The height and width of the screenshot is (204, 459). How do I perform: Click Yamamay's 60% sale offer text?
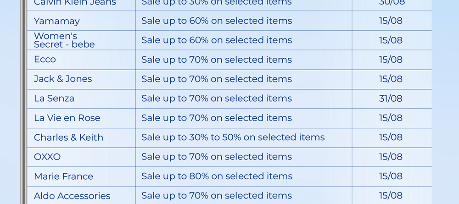(x=217, y=21)
